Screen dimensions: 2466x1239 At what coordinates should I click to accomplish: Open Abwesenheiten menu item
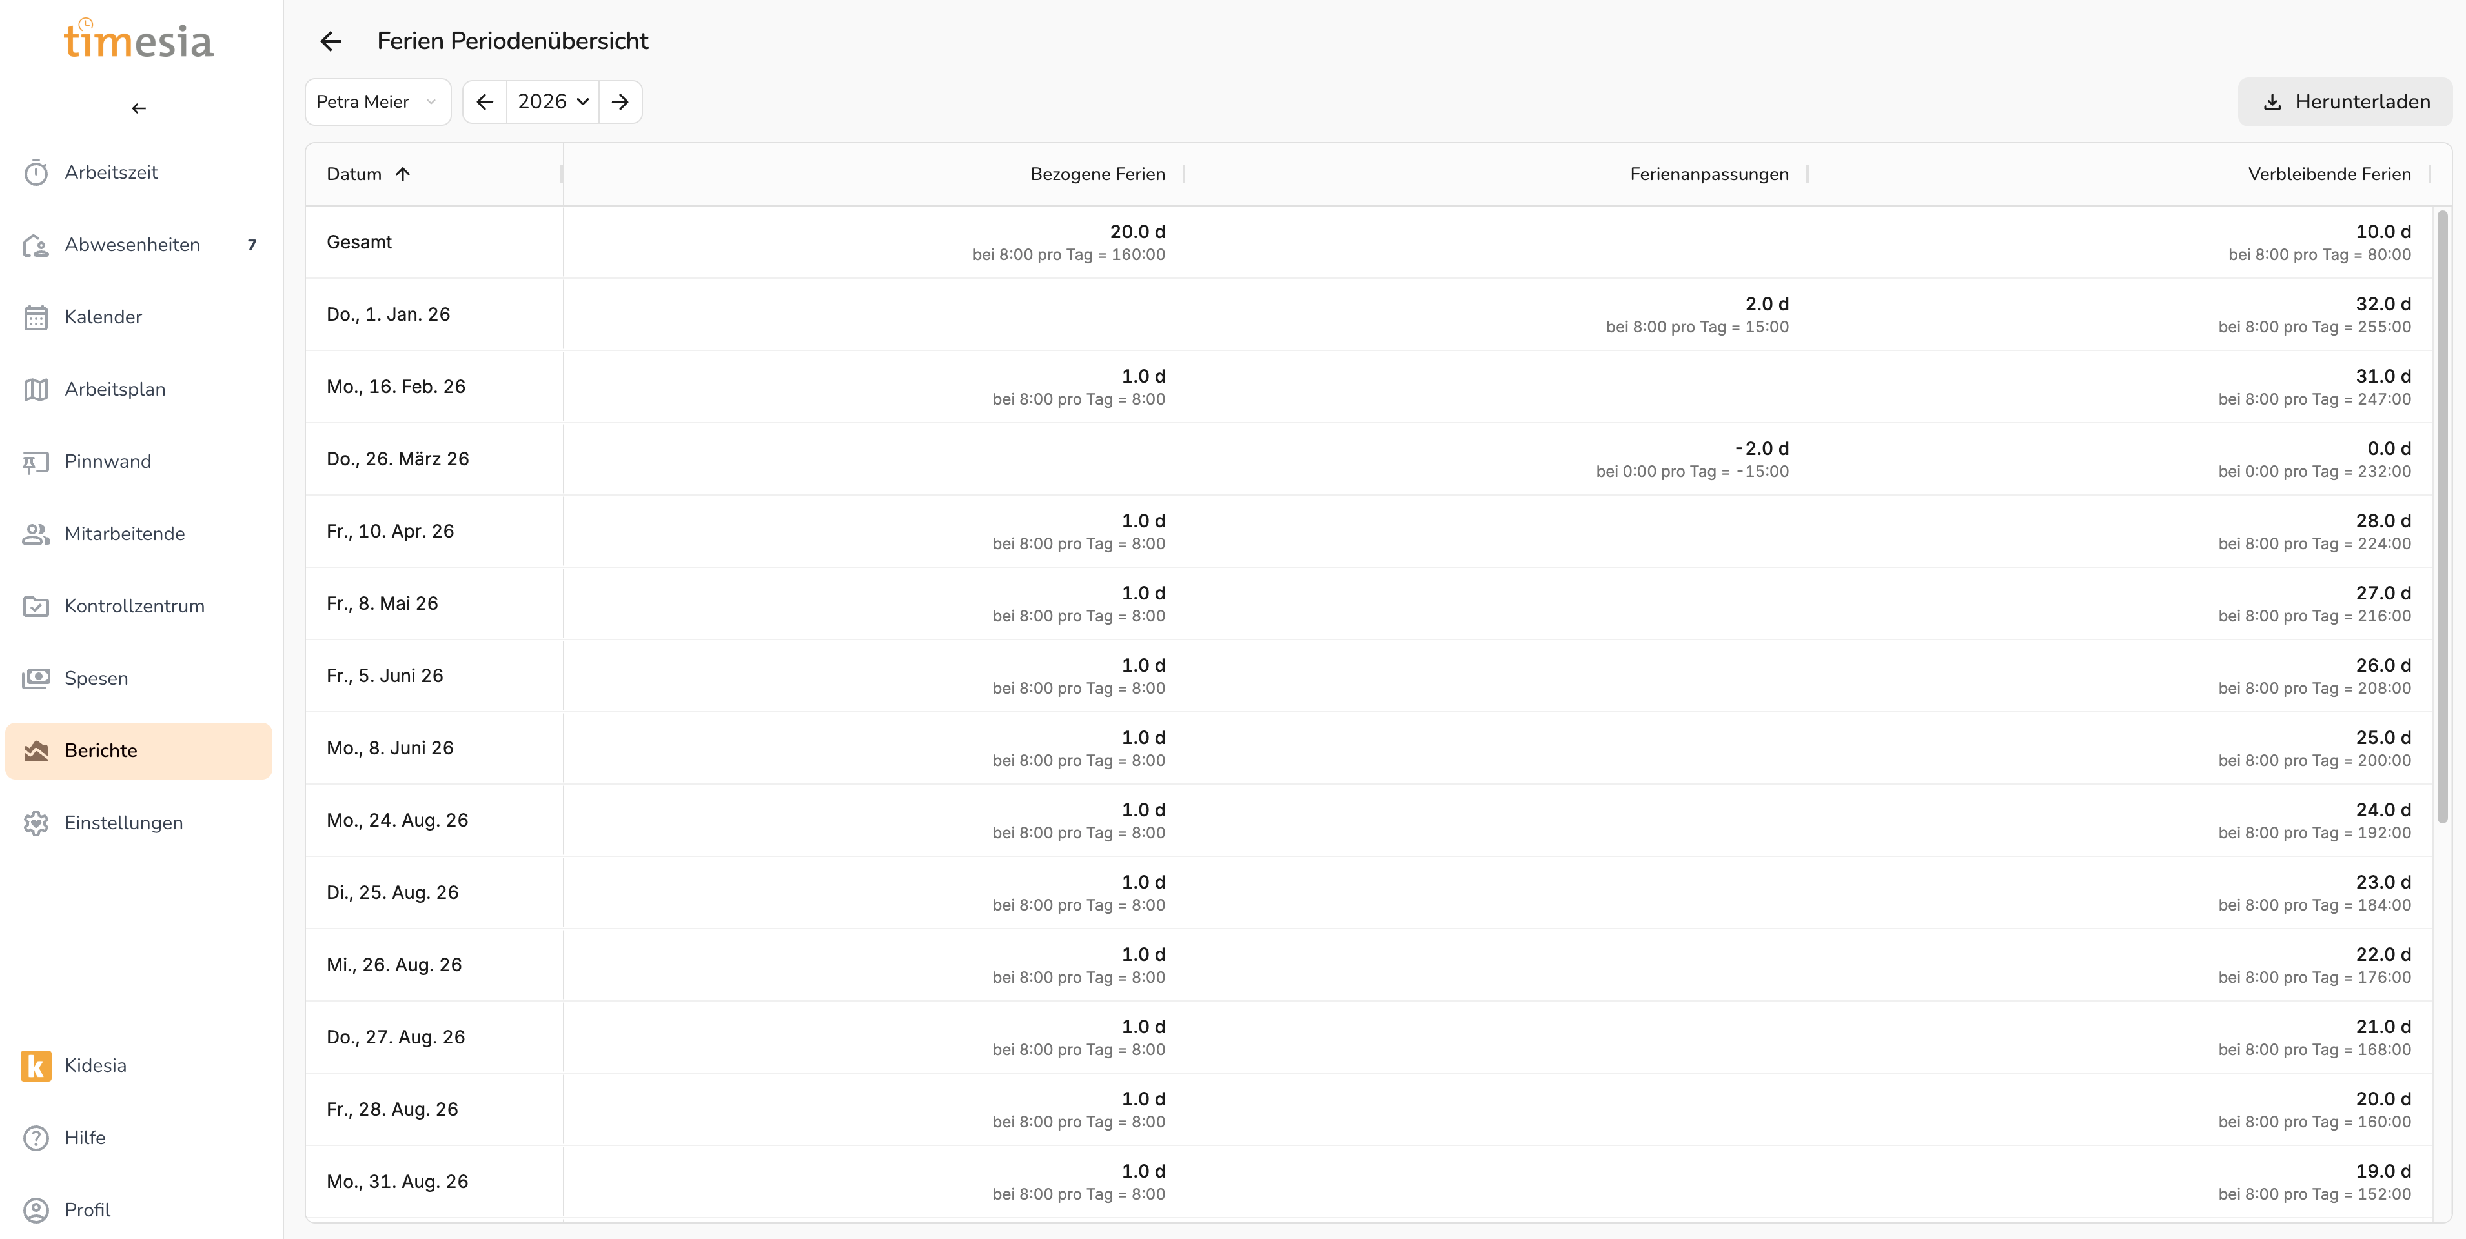click(x=132, y=245)
